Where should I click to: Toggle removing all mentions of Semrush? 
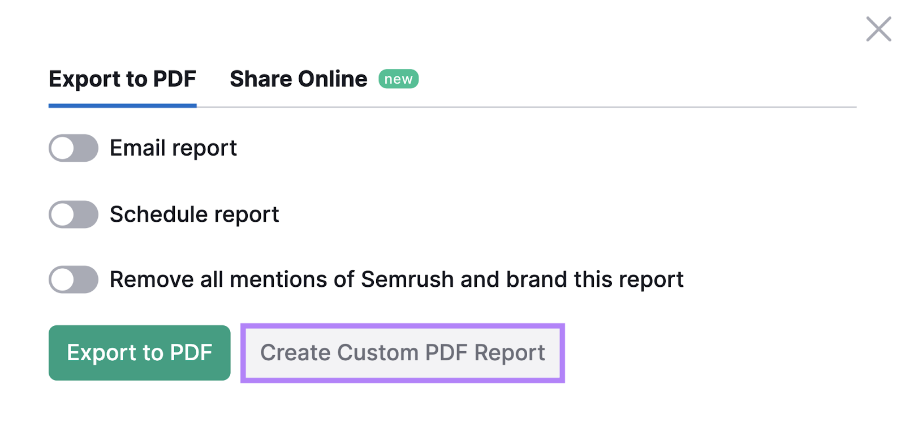coord(72,279)
